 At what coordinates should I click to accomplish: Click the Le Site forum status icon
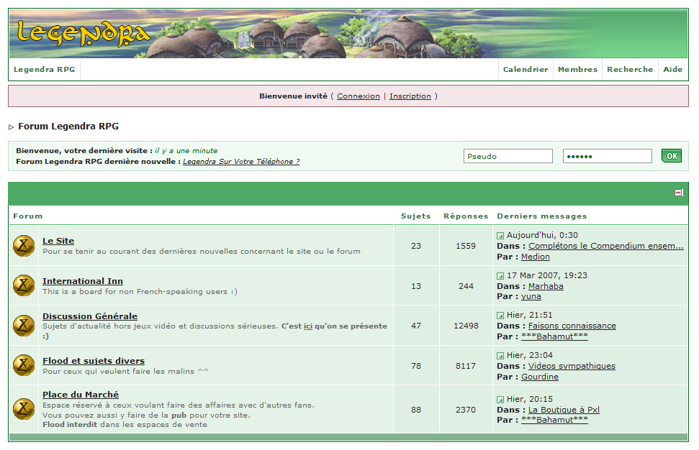click(x=24, y=246)
